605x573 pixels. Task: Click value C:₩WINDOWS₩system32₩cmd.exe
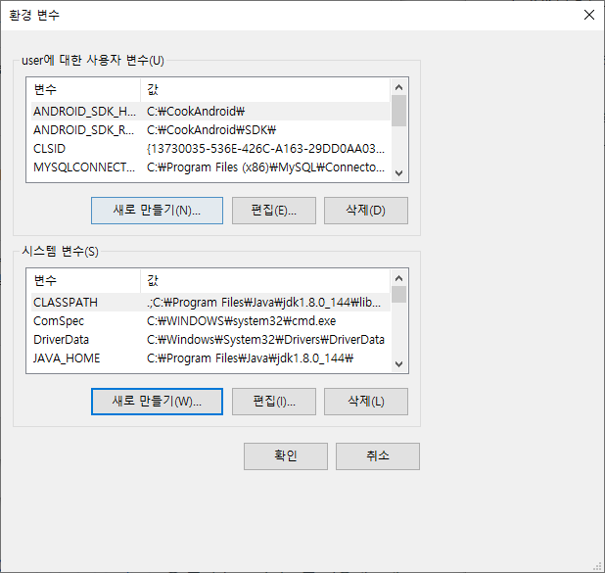point(241,321)
